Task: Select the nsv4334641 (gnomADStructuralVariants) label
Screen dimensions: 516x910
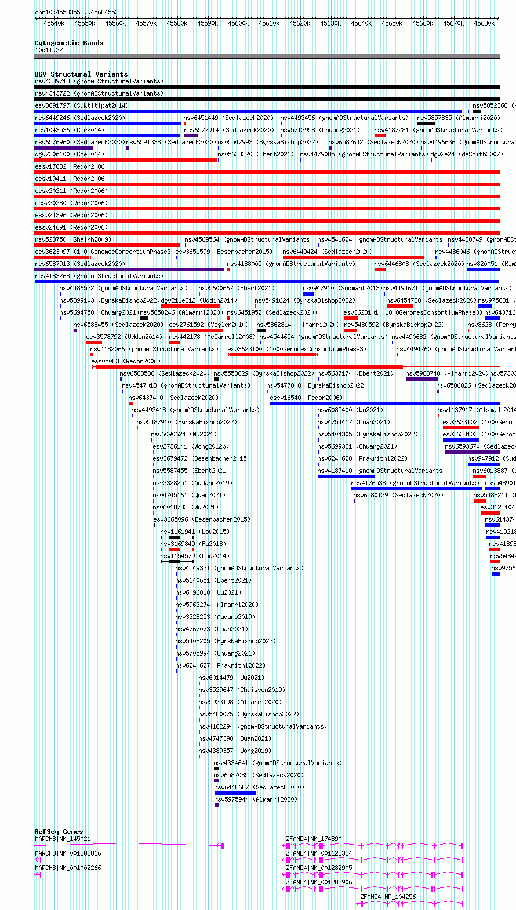Action: tap(278, 763)
